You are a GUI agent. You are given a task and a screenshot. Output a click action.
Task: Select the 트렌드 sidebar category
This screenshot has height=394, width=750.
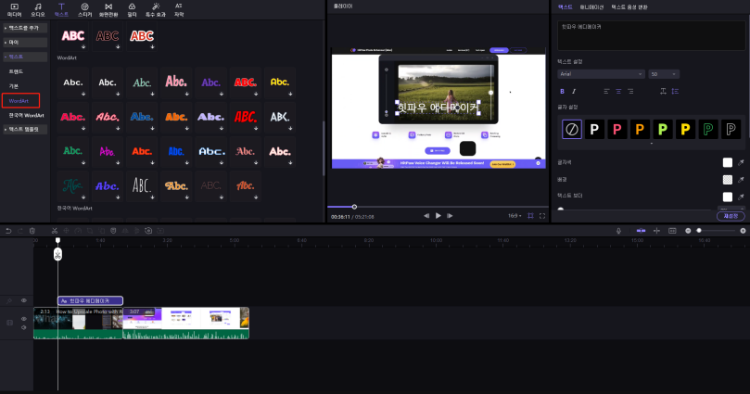tap(16, 71)
